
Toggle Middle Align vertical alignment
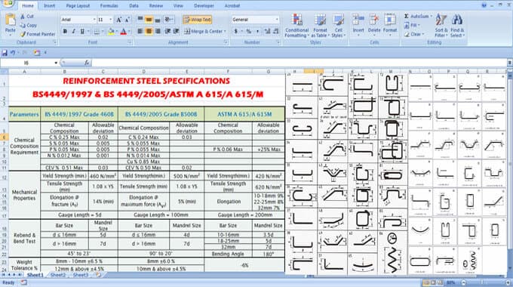[x=149, y=20]
